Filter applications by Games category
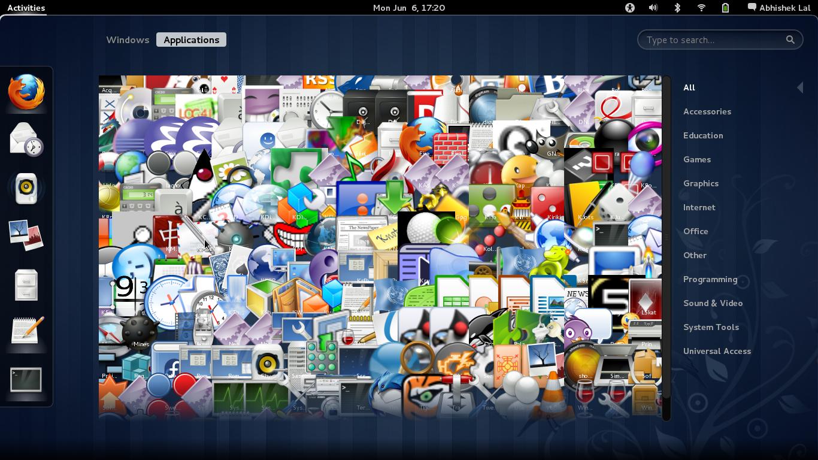 (x=697, y=159)
